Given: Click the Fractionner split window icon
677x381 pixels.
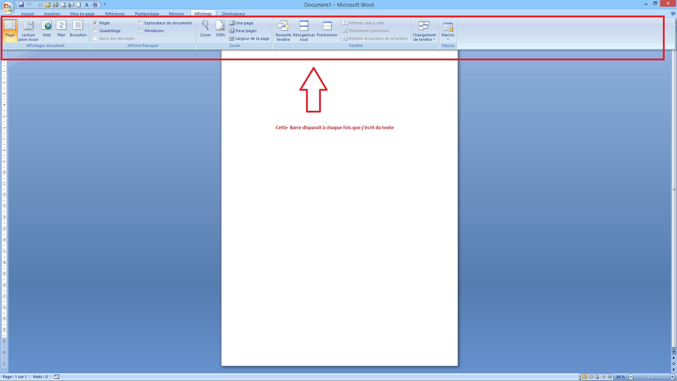Looking at the screenshot, I should (x=327, y=29).
